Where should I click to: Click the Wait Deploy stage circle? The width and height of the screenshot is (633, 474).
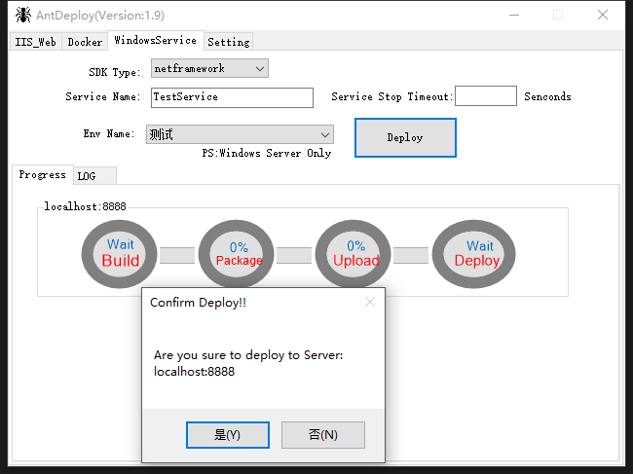(x=474, y=254)
